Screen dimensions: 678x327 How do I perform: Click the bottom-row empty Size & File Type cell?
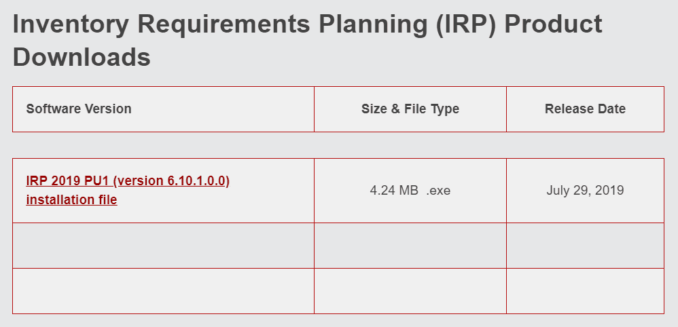point(410,291)
